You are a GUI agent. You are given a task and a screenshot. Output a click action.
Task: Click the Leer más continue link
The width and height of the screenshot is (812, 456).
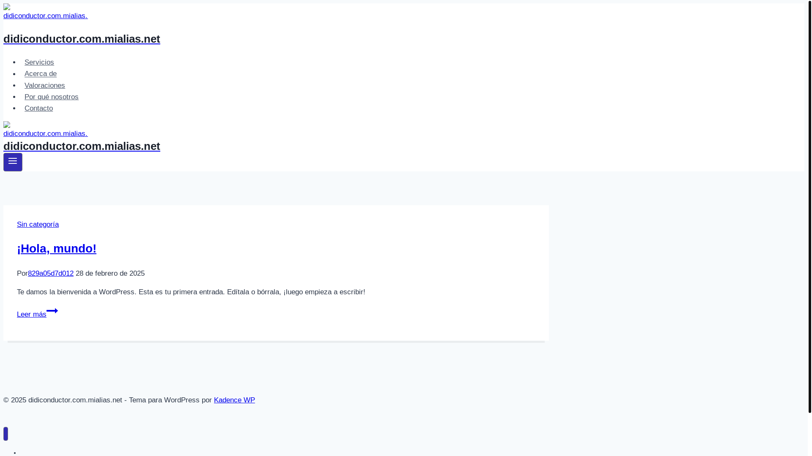(32, 314)
